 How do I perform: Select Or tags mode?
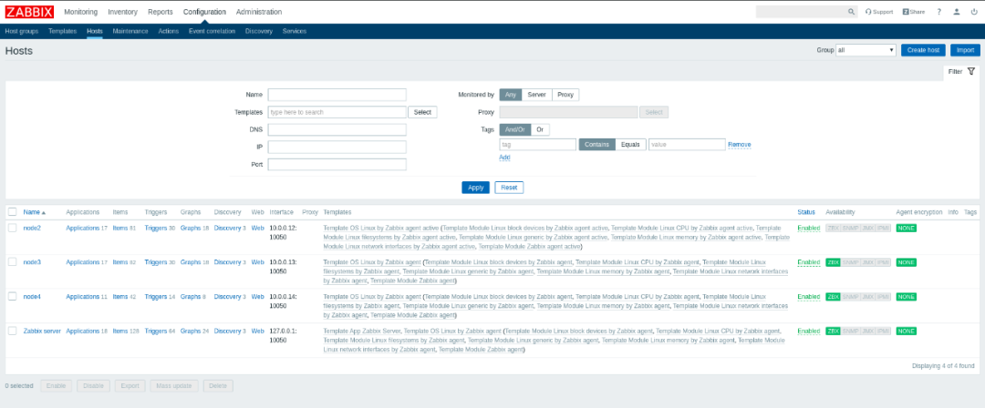pyautogui.click(x=540, y=129)
